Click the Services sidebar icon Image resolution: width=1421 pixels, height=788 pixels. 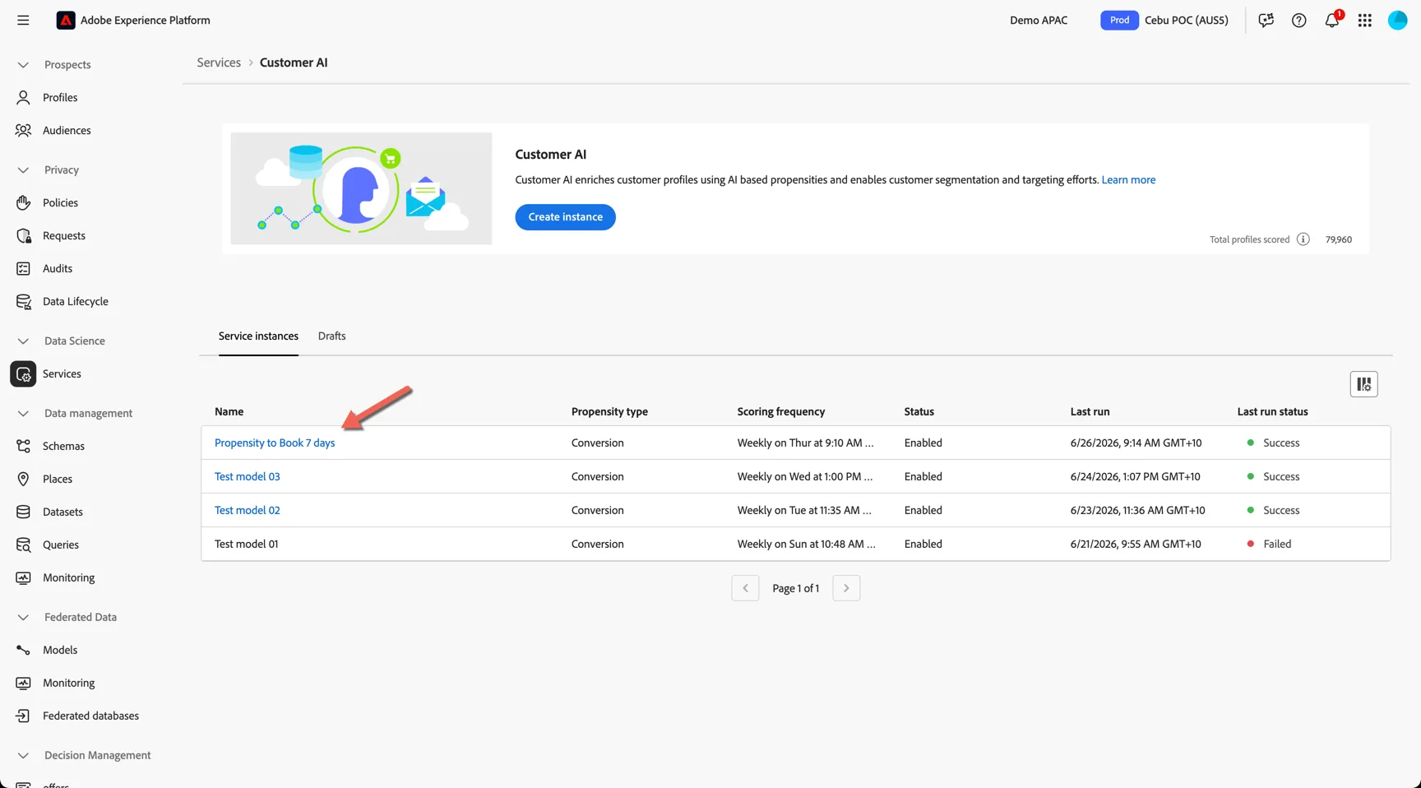coord(24,373)
